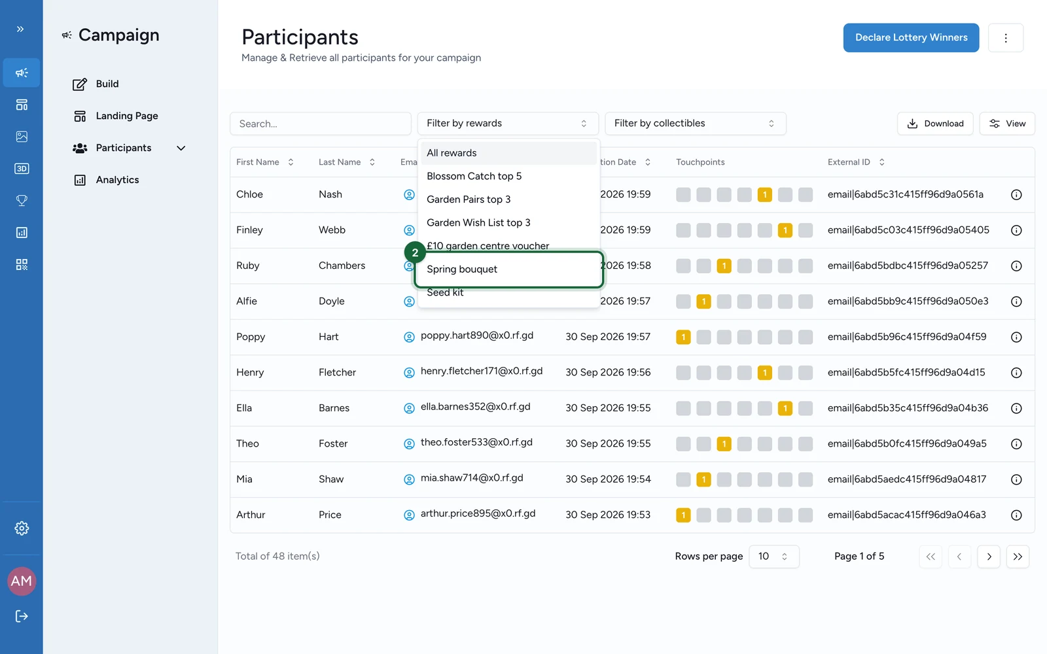The width and height of the screenshot is (1047, 654).
Task: Select Blossom Catch top 5 reward
Action: coord(509,177)
